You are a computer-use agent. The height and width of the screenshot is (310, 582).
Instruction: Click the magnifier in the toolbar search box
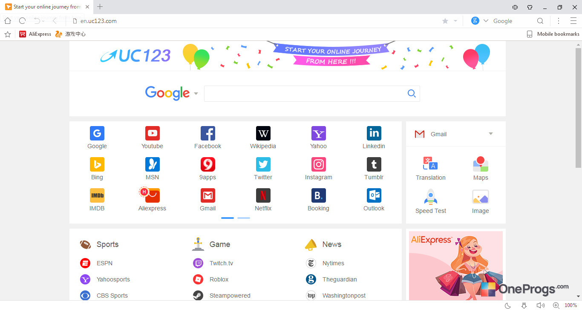click(540, 21)
